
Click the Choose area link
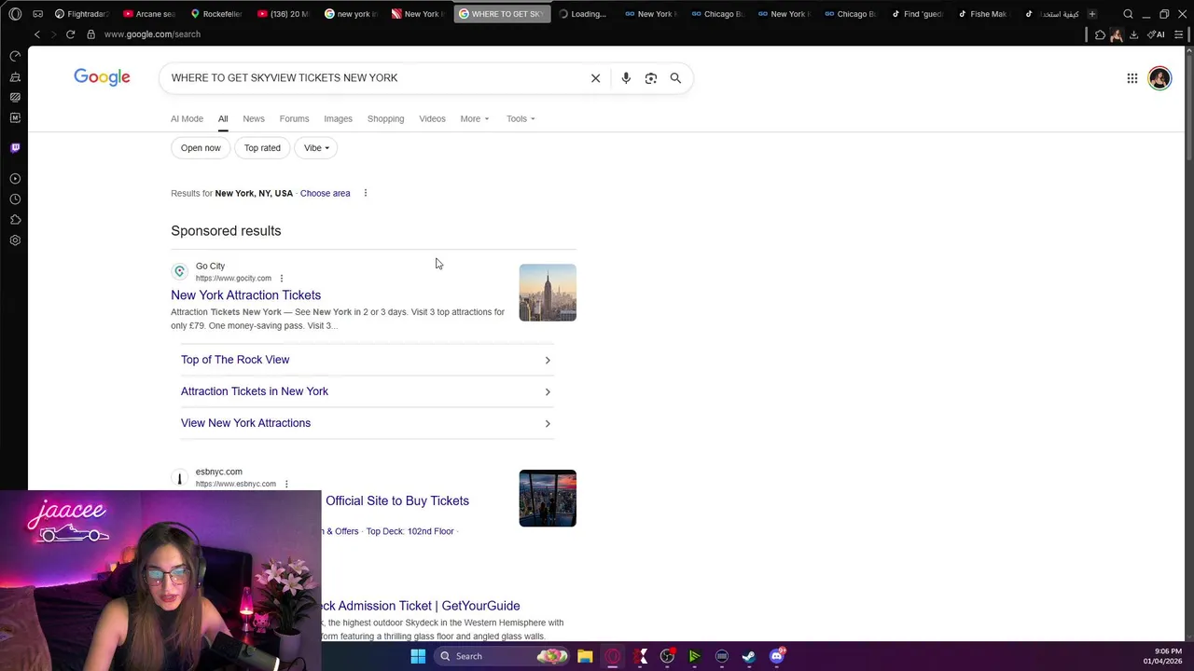[x=325, y=193]
